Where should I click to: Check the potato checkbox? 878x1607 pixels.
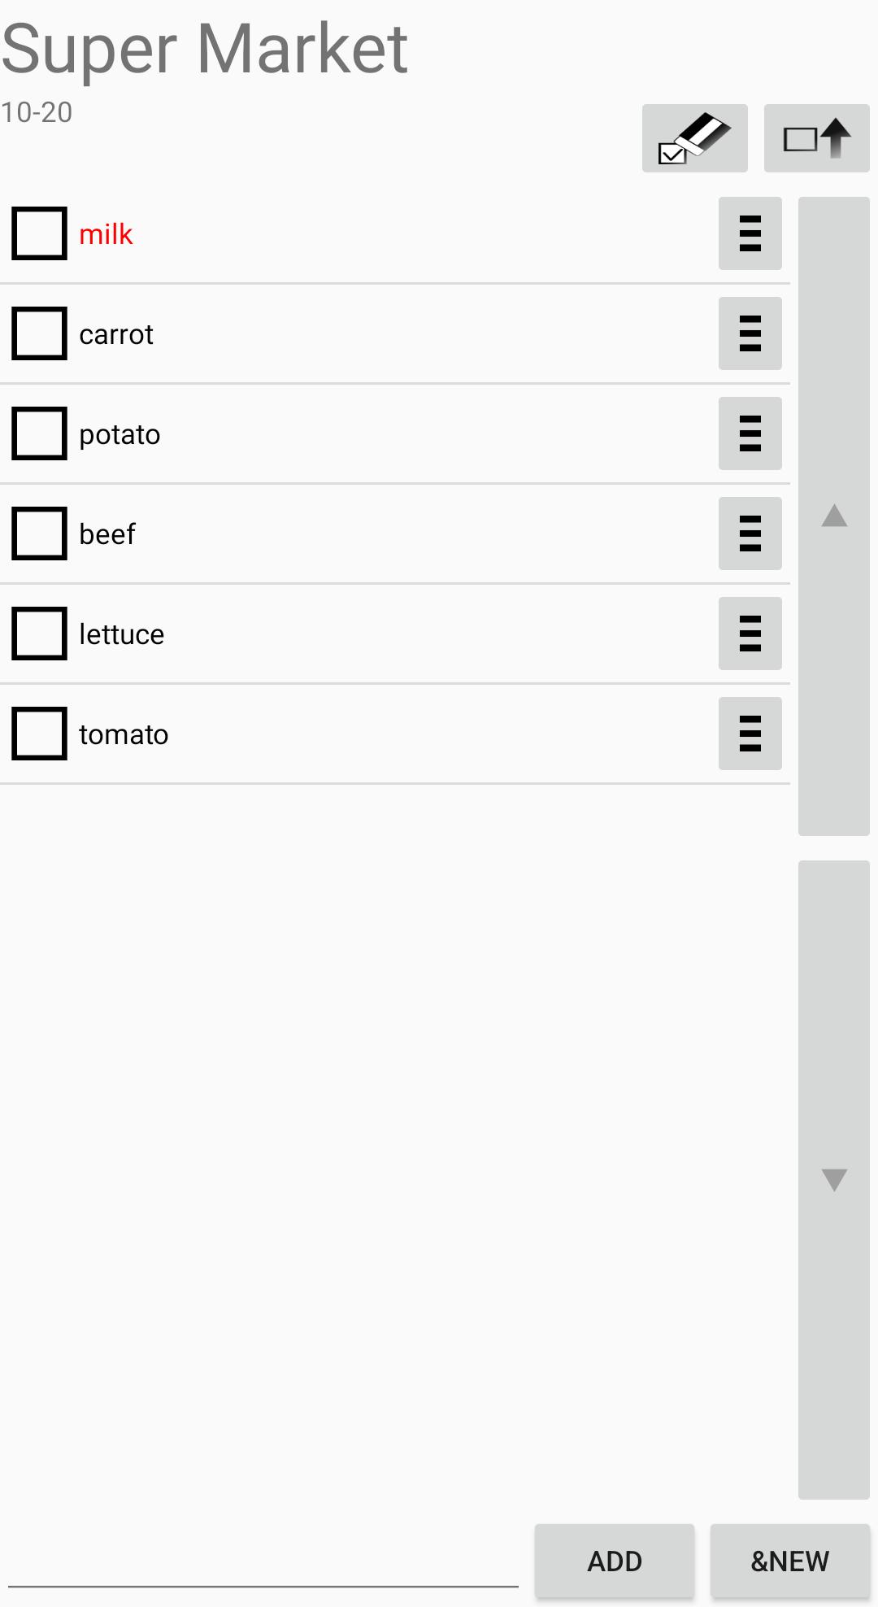[x=39, y=433]
